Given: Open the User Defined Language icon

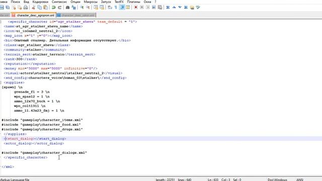Looking at the screenshot, I should click(128, 8).
